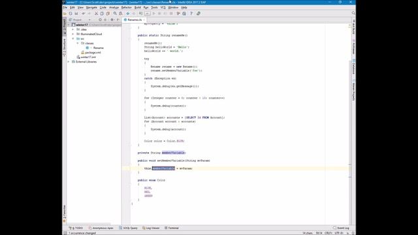
Task: Open the TODO tool window
Action: [x=76, y=228]
